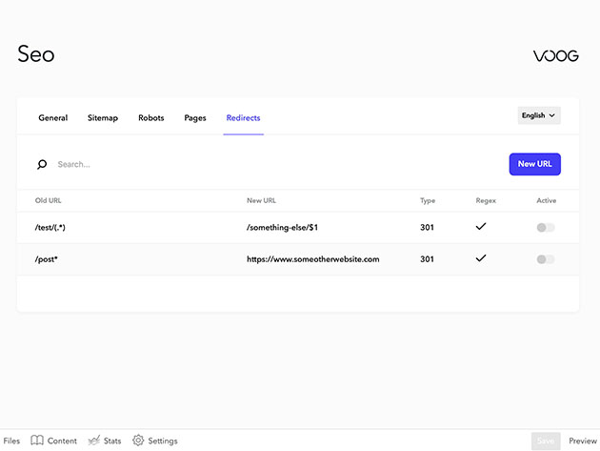Click the 301 type in /test/(.*) row

(x=427, y=227)
